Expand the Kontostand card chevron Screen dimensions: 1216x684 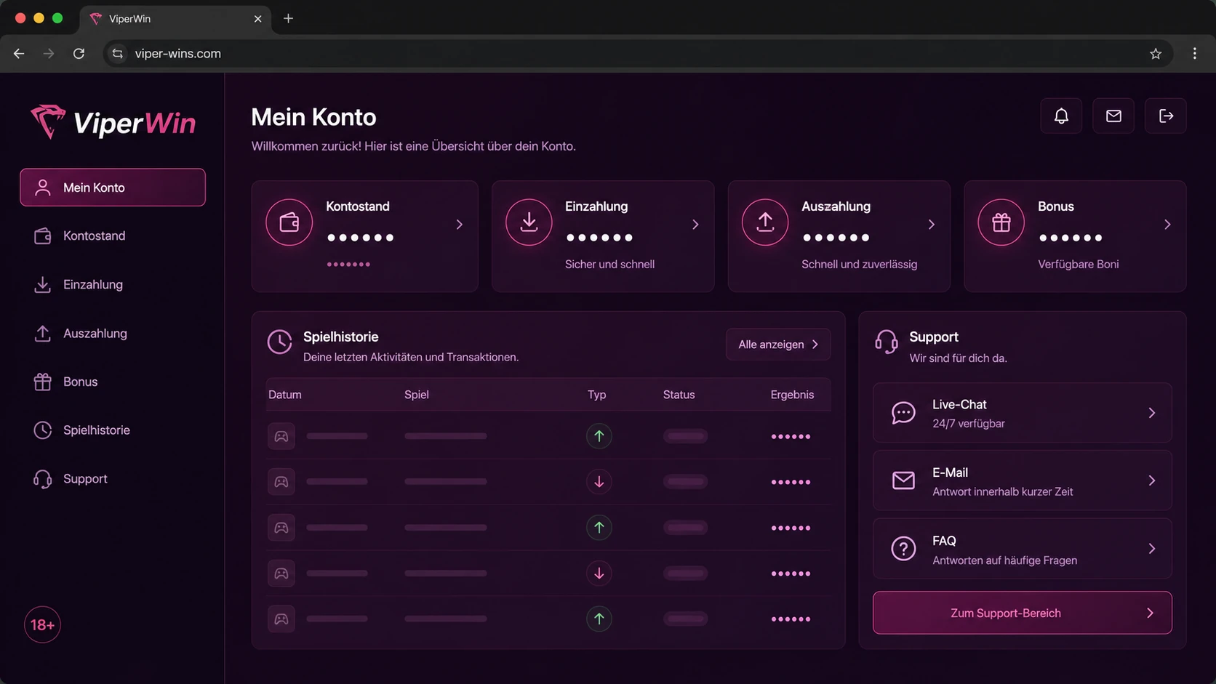[x=459, y=225]
